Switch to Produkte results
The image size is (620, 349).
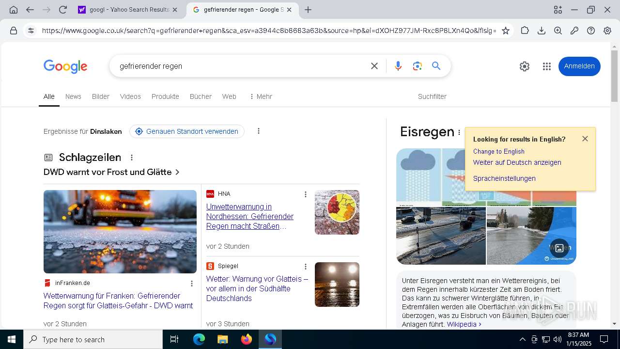pyautogui.click(x=165, y=96)
